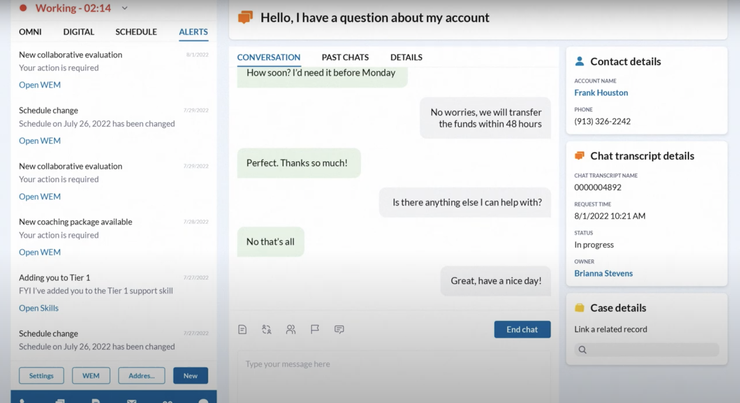Image resolution: width=740 pixels, height=403 pixels.
Task: Open WEM for new collaborative evaluation 8/1
Action: pos(39,84)
